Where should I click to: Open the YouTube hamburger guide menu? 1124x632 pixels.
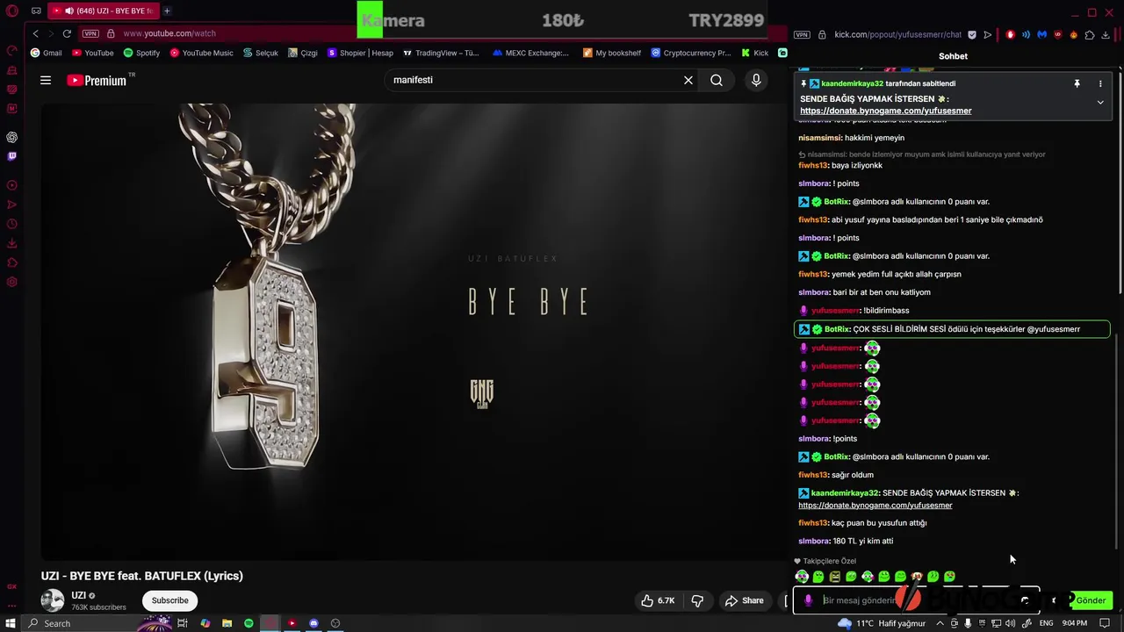pyautogui.click(x=46, y=80)
